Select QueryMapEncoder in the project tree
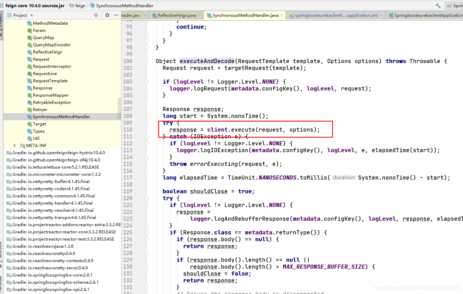The width and height of the screenshot is (463, 294). coord(52,45)
